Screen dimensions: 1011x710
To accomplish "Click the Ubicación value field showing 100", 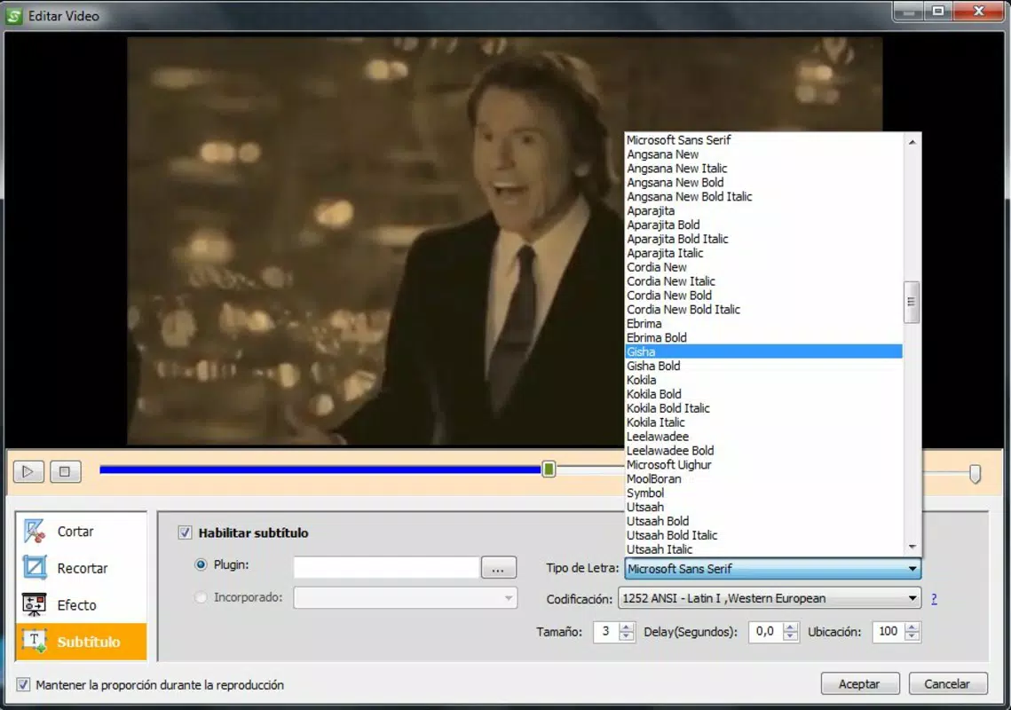I will pyautogui.click(x=889, y=631).
